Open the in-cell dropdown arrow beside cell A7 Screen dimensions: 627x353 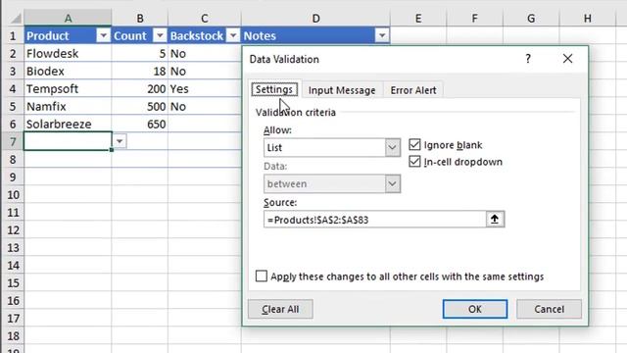pos(120,141)
